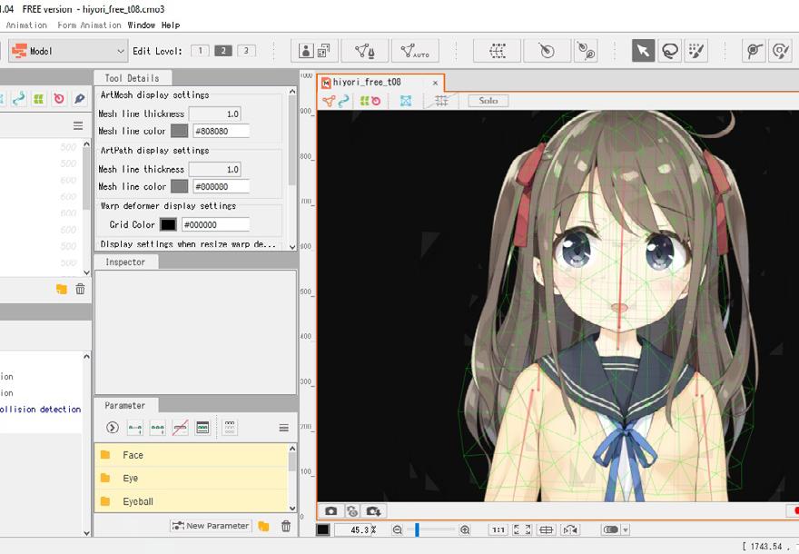Click the red rotation icon in the left panel
799x554 pixels.
click(59, 98)
